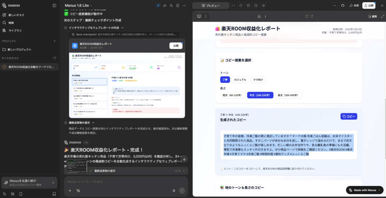Click the white 公開 publish button at top right
The height and width of the screenshot is (198, 386).
(x=369, y=5)
